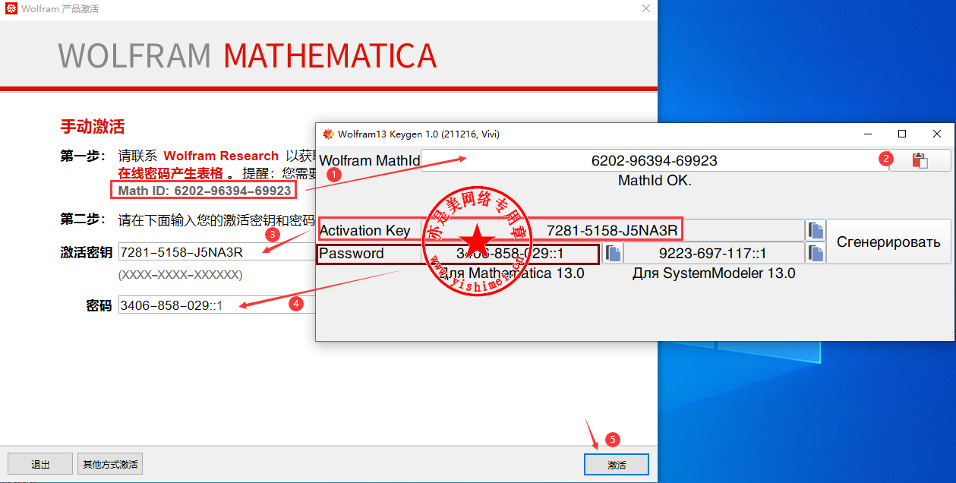Image resolution: width=956 pixels, height=483 pixels.
Task: Click the paste MathId clipboard icon
Action: [x=920, y=160]
